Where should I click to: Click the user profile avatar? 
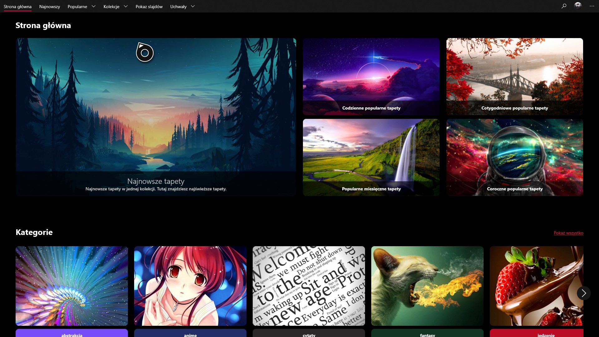pos(578,6)
